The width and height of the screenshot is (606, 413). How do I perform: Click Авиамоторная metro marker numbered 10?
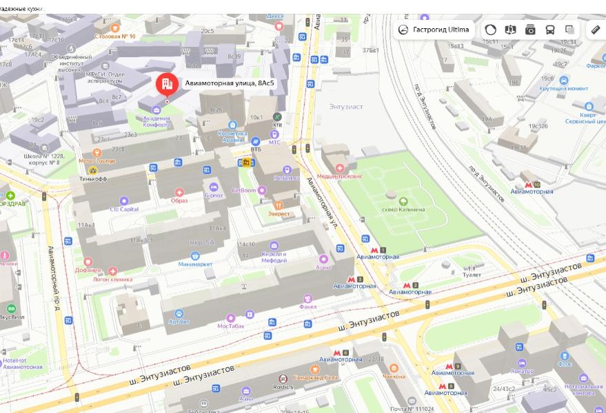(532, 185)
